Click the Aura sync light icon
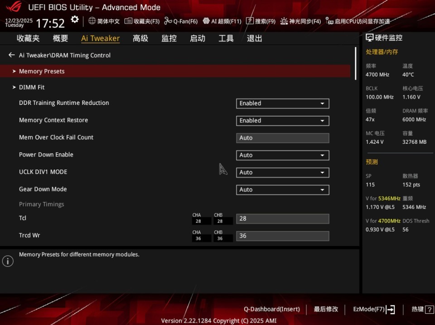This screenshot has height=325, width=435. tap(284, 21)
